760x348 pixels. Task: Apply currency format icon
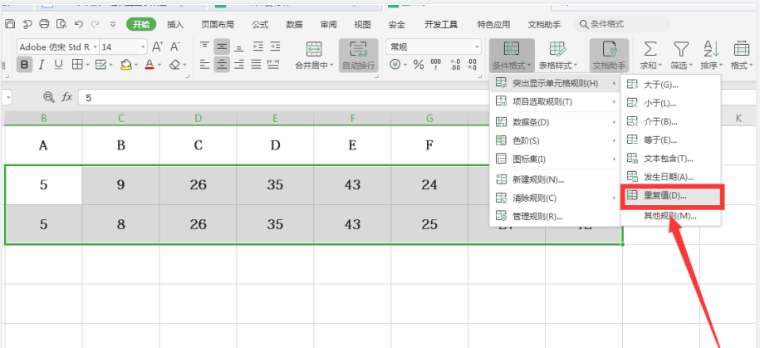point(395,65)
